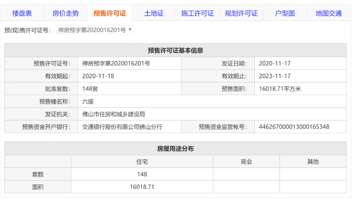This screenshot has width=356, height=206.
Task: Select building name 六座
Action: [88, 102]
